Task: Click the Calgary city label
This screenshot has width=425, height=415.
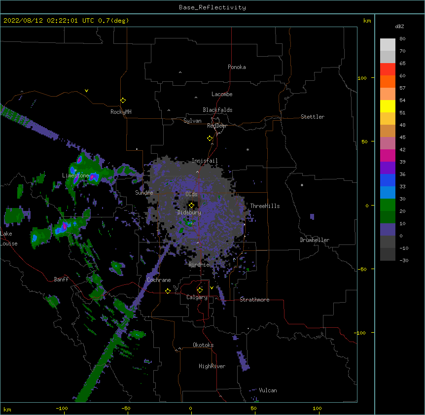Action: point(197,297)
